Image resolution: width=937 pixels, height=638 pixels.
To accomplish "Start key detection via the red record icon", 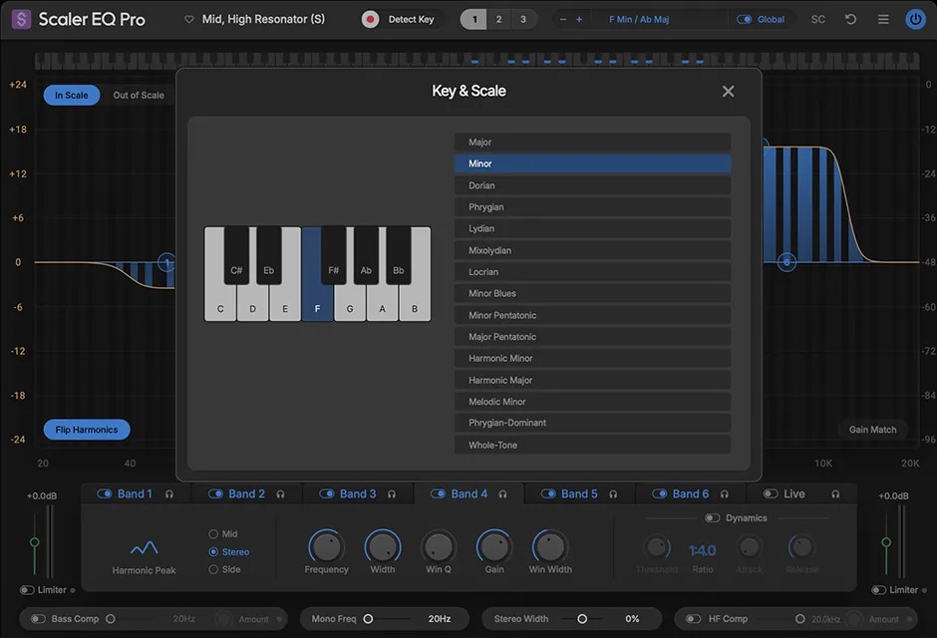I will click(370, 19).
